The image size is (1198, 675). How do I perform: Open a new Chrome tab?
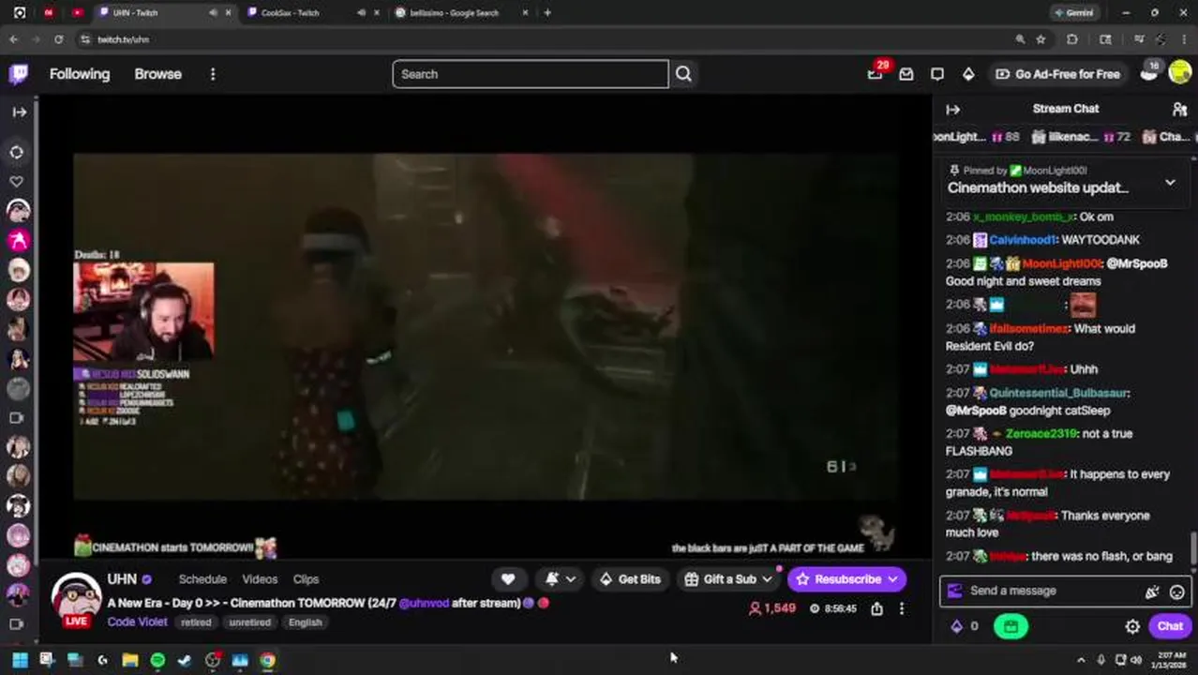[547, 13]
